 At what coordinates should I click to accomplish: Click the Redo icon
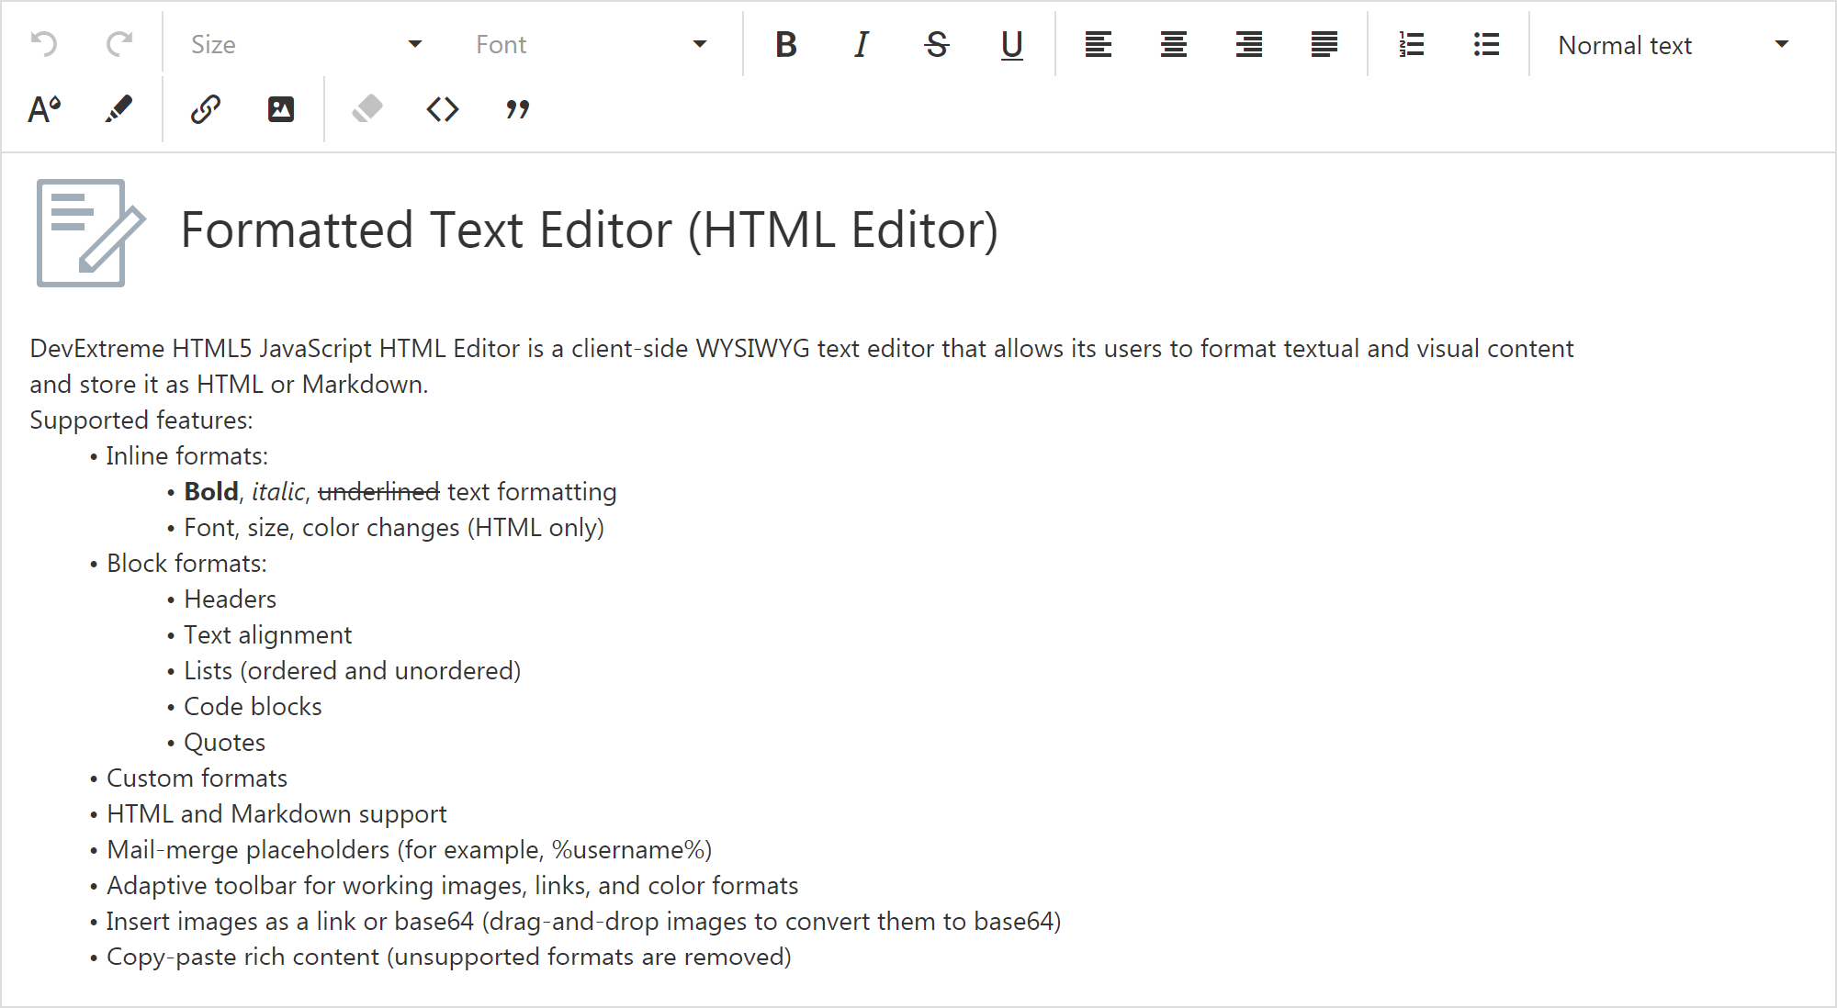[119, 44]
